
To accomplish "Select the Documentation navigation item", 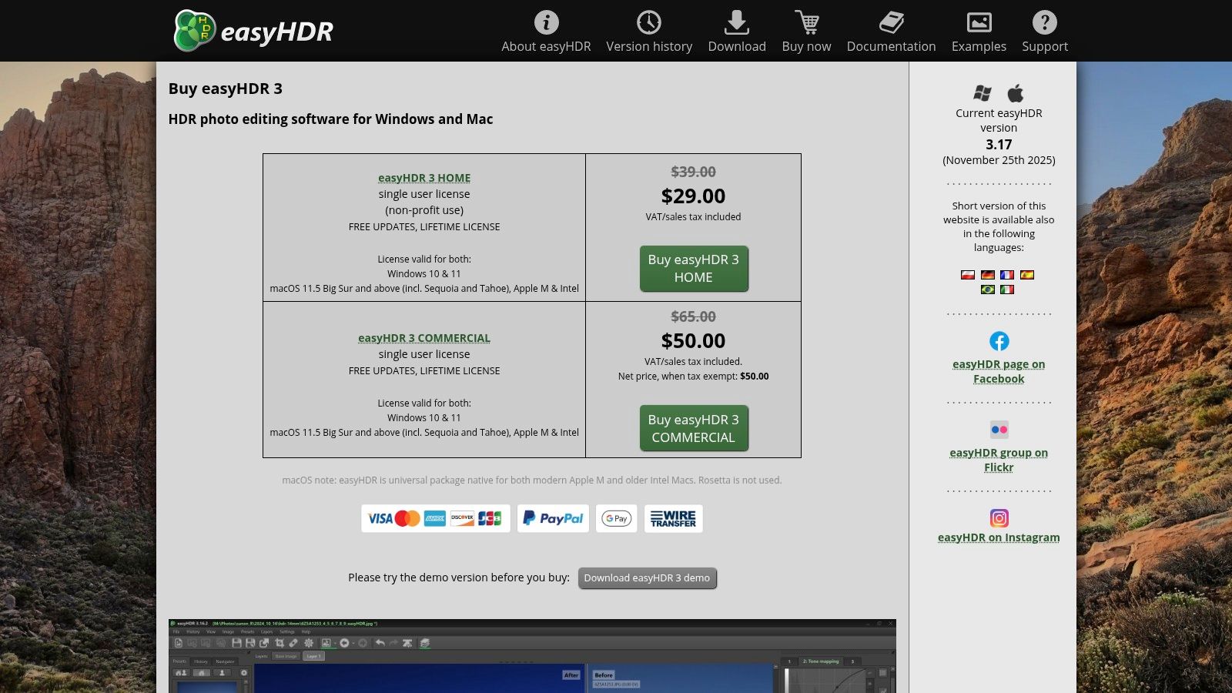I will click(x=891, y=46).
